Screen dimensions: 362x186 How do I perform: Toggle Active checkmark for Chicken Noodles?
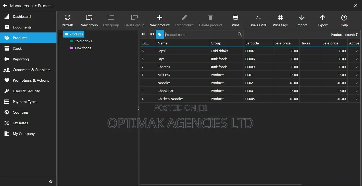click(357, 98)
